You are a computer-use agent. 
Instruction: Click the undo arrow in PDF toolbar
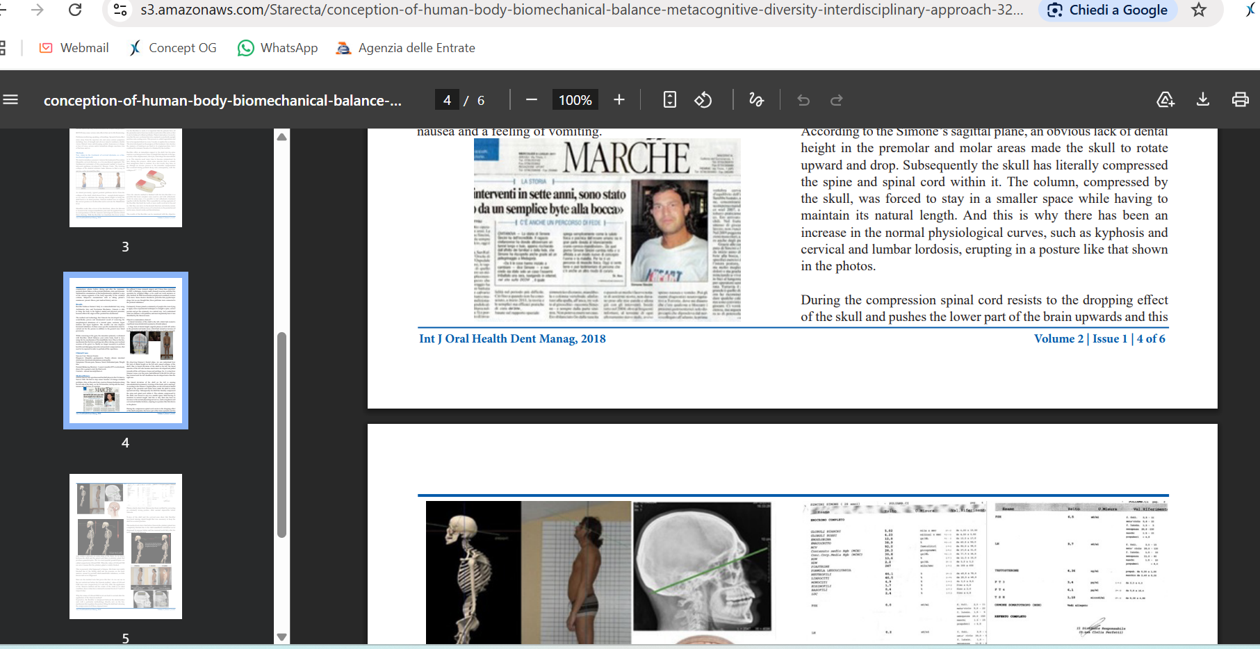[x=803, y=100]
